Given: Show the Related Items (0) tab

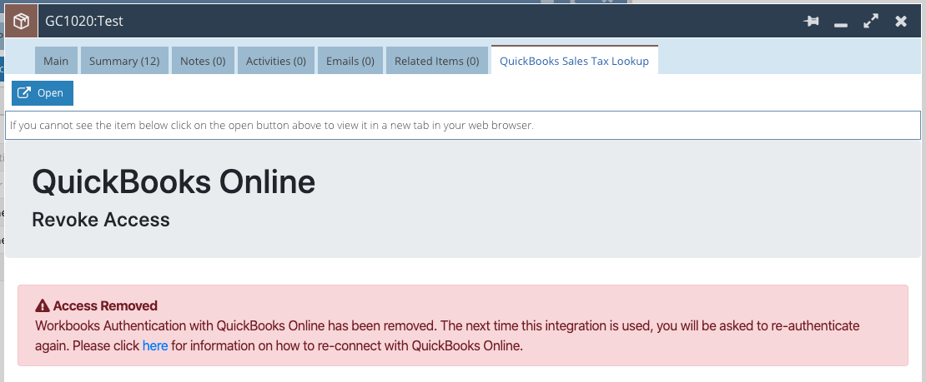Looking at the screenshot, I should click(x=437, y=61).
